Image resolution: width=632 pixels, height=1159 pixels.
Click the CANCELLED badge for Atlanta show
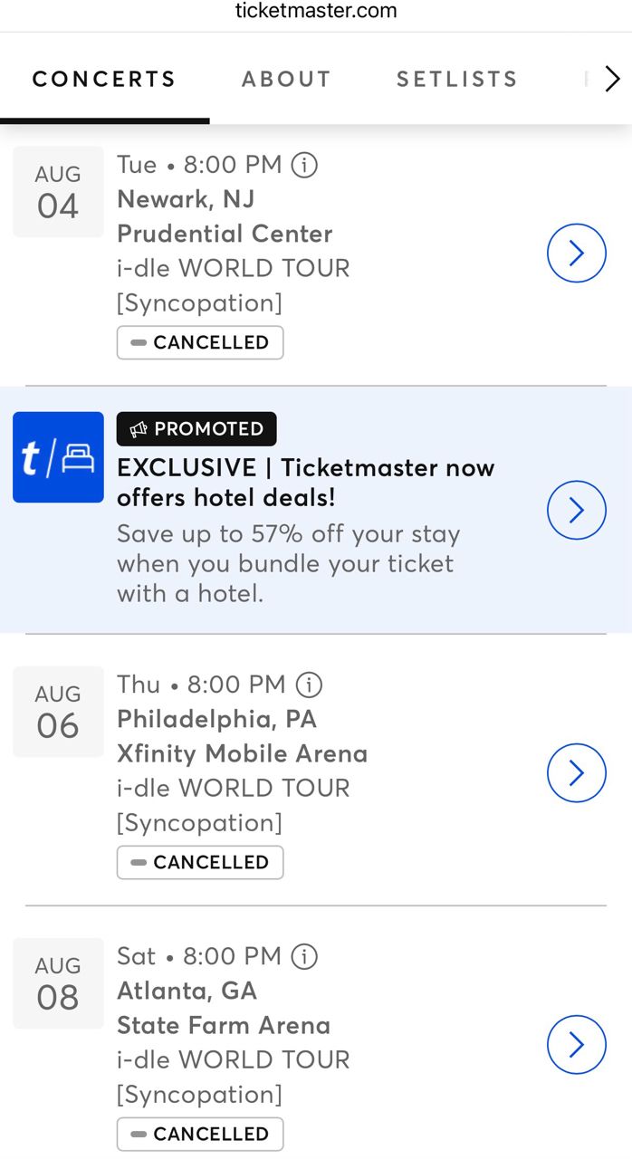click(x=200, y=1134)
